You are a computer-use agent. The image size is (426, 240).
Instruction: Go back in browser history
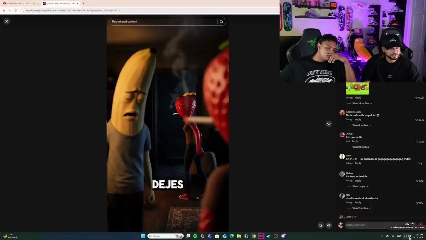click(4, 10)
